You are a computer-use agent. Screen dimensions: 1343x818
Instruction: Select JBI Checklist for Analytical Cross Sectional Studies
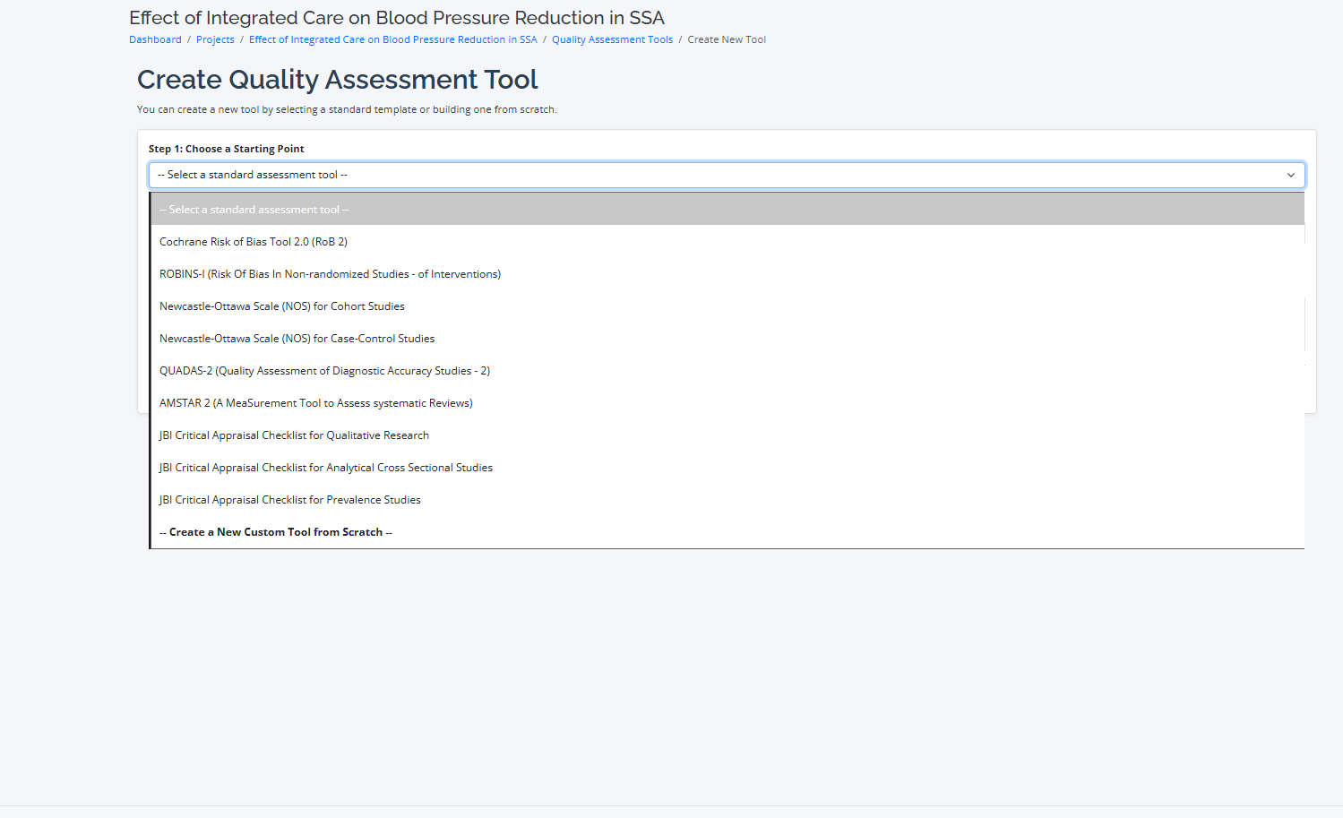point(326,468)
